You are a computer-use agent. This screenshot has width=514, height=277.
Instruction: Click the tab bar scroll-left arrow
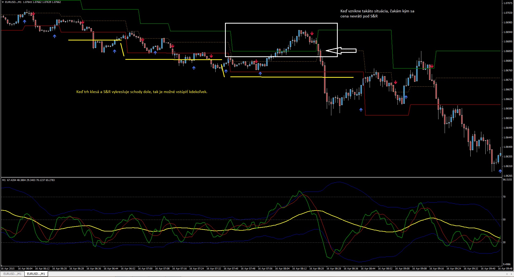(x=507, y=274)
